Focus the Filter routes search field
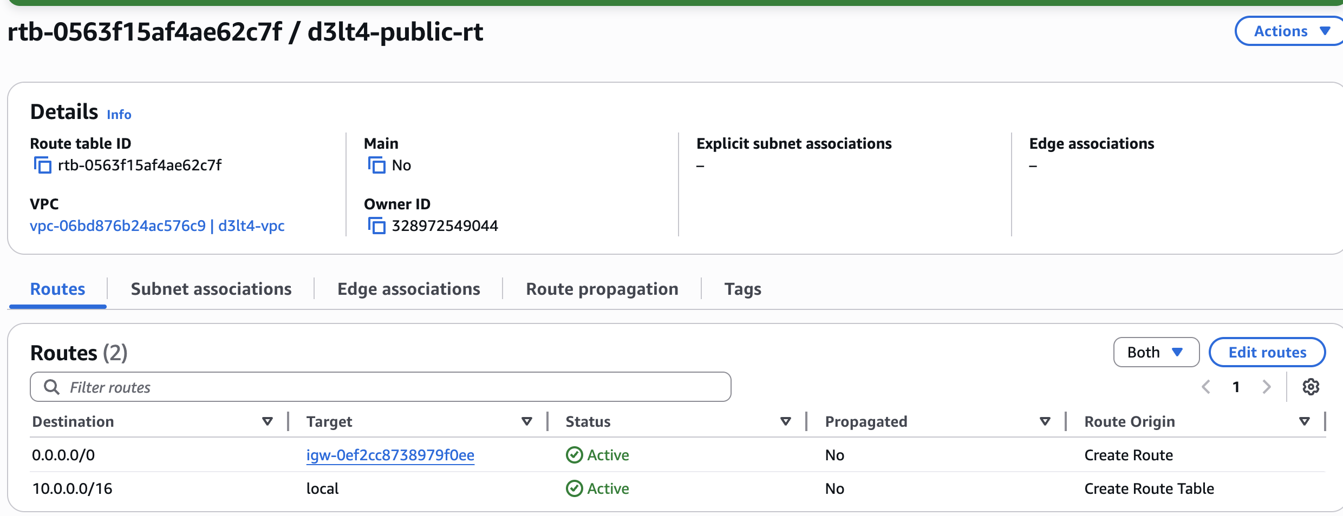 click(x=380, y=387)
